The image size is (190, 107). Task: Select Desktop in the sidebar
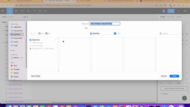click(17, 34)
